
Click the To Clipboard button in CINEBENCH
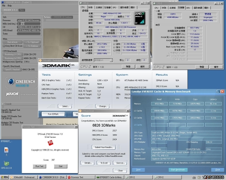32,42
